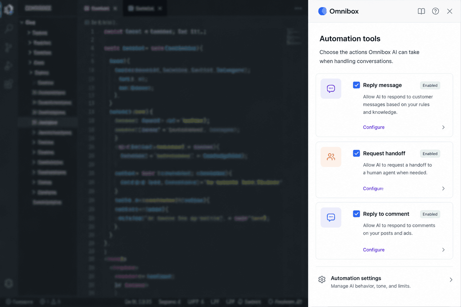The image size is (461, 307).
Task: Click the Omnibox title text
Action: tap(344, 11)
